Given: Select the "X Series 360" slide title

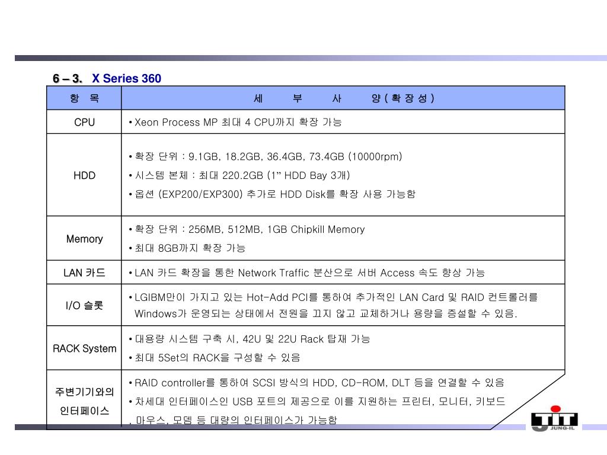Looking at the screenshot, I should (x=127, y=79).
